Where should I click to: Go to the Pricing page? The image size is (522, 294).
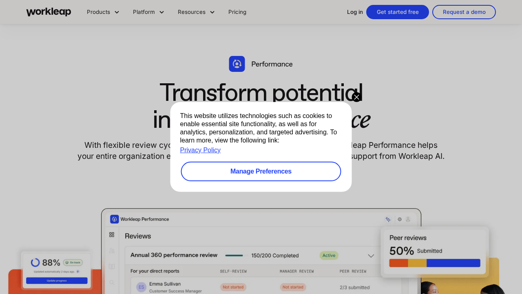[x=237, y=12]
